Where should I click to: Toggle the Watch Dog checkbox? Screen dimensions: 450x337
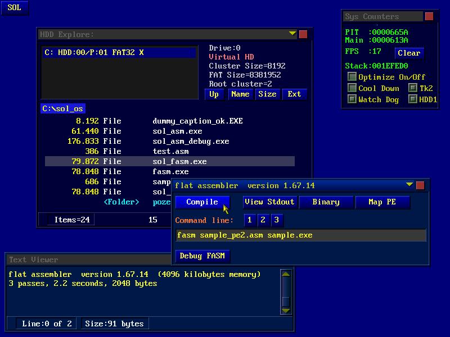[352, 99]
